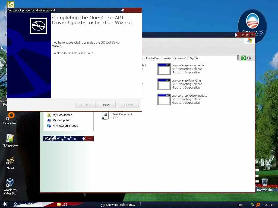
Task: Select the 1 KB Text Document file
Action: [x=116, y=115]
